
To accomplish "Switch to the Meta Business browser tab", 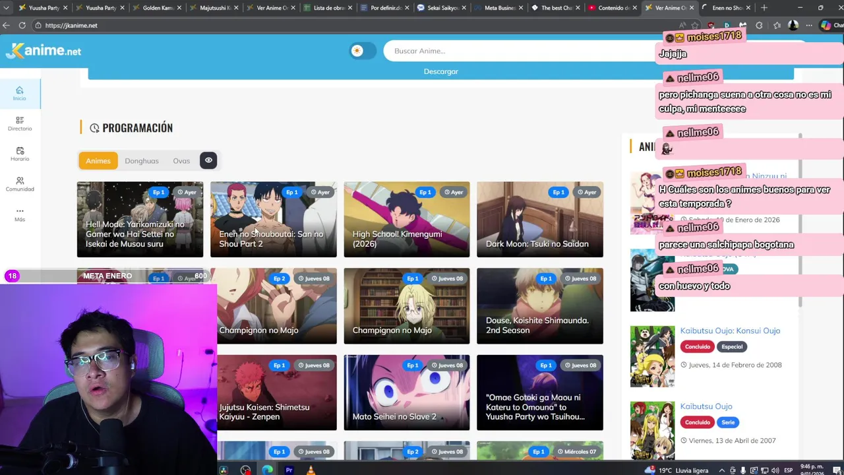I will (x=498, y=8).
